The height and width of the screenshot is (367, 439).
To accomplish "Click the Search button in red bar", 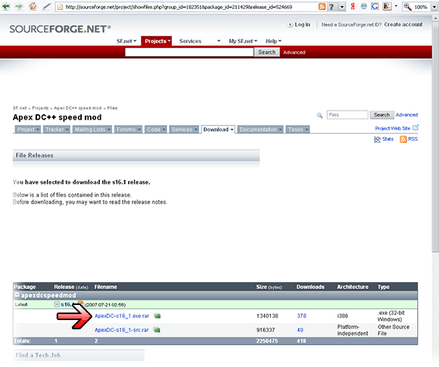I will coord(267,52).
